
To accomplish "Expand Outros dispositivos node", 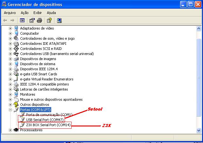I will (10, 105).
